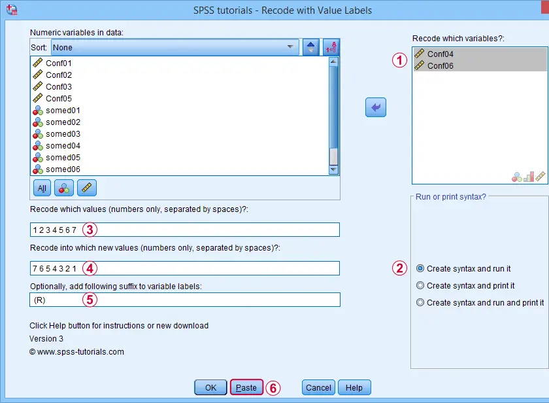
Task: Open the Help button
Action: [354, 387]
